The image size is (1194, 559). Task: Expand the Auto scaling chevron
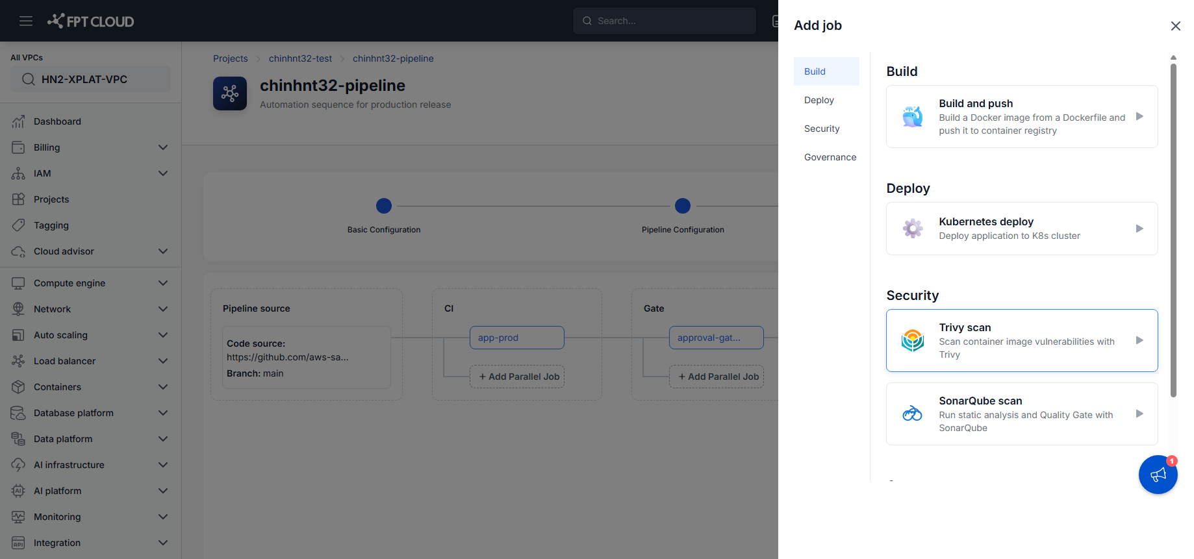click(163, 335)
